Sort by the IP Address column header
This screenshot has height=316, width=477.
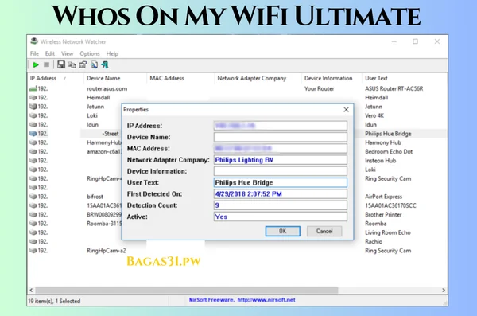[43, 78]
